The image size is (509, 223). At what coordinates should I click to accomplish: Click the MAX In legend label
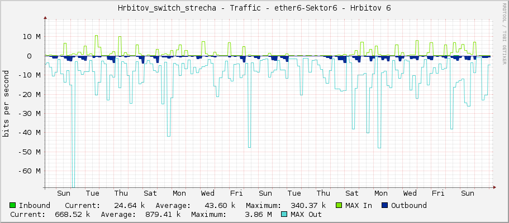359,206
